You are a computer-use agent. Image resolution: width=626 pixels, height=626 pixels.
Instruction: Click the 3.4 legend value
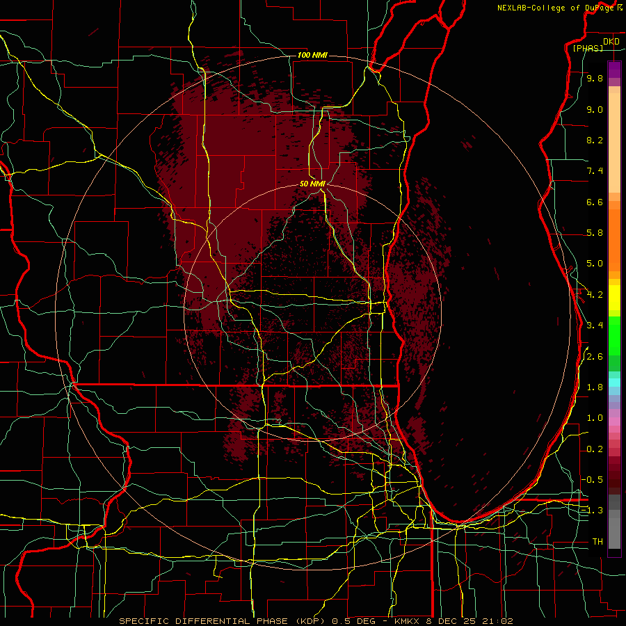pos(595,326)
